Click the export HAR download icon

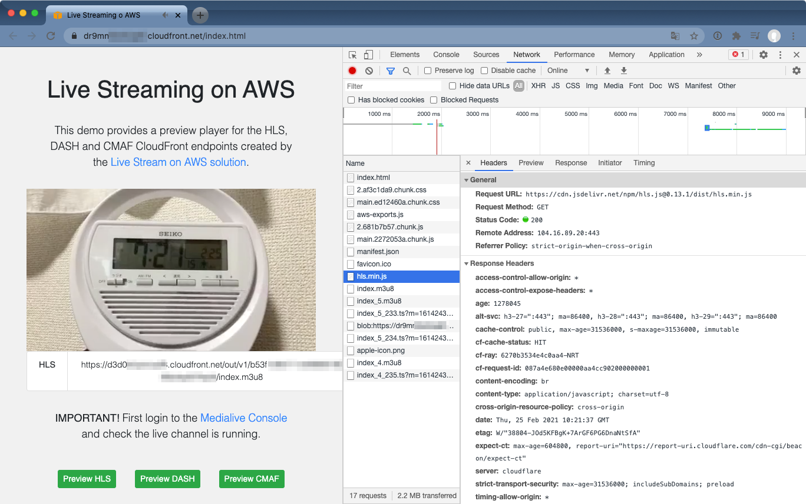pos(624,71)
